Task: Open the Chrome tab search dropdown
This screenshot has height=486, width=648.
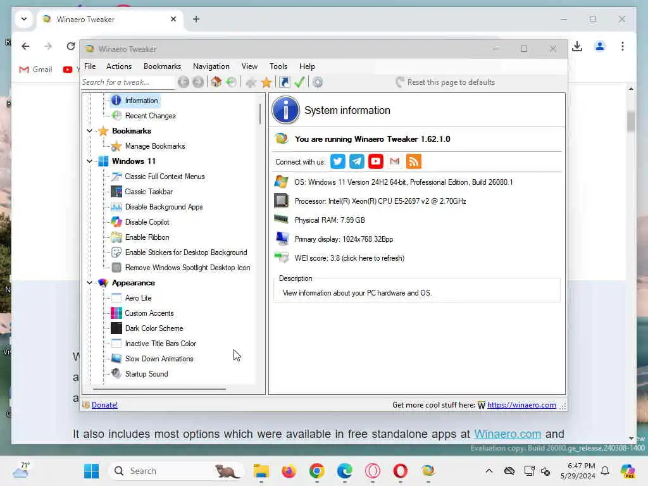Action: pyautogui.click(x=24, y=19)
